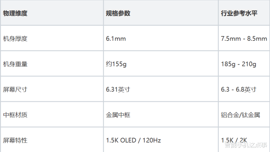The height and width of the screenshot is (152, 270).
Task: Click the 铝合金/钛金属 reference cell
Action: click(240, 115)
